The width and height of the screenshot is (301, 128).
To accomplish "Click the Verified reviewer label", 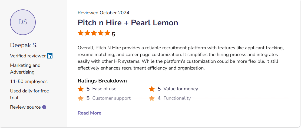I will pyautogui.click(x=28, y=56).
